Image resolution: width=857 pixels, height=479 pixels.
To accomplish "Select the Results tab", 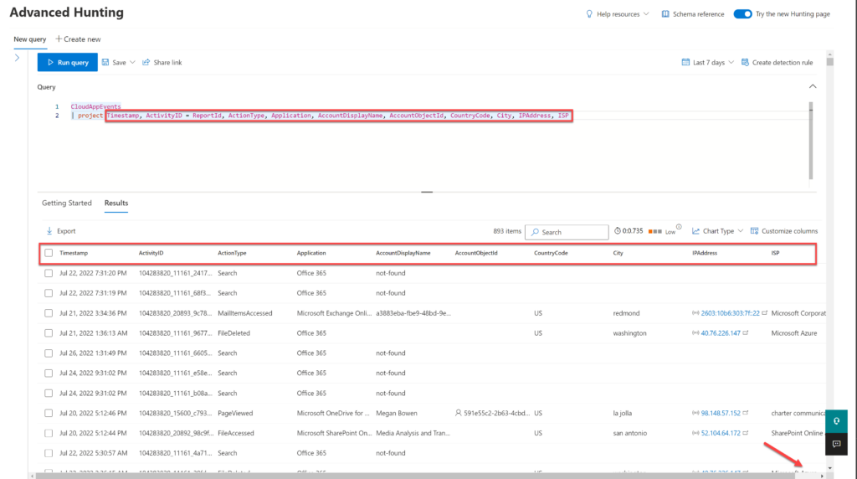I will click(116, 203).
